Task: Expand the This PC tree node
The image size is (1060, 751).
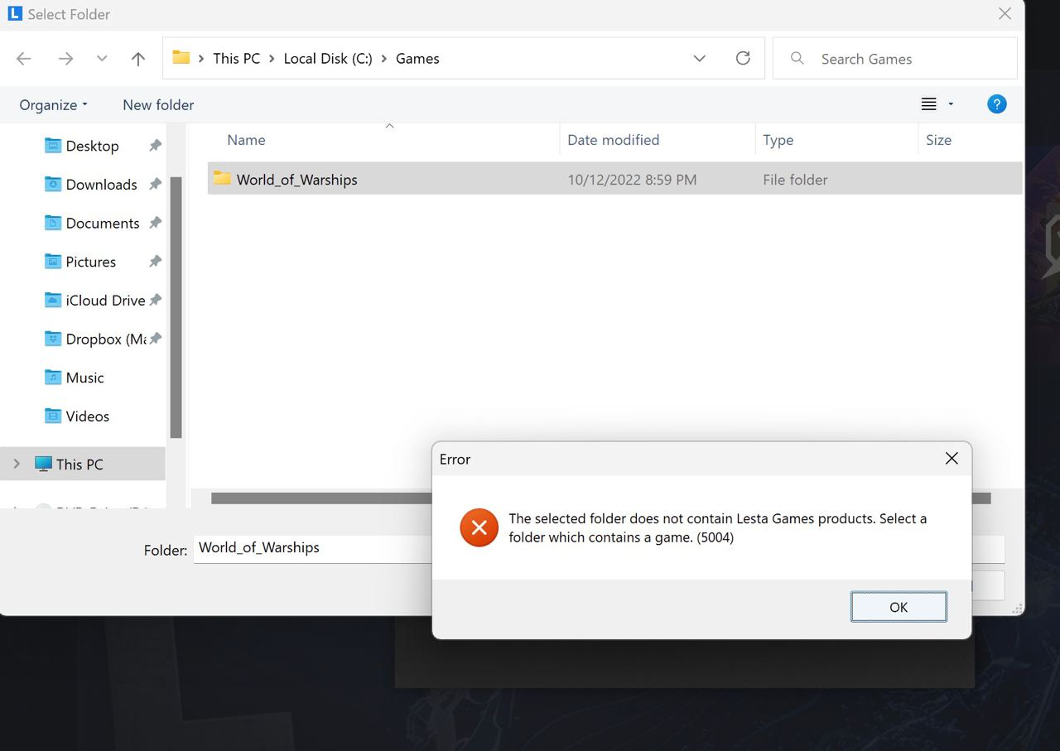Action: tap(17, 464)
